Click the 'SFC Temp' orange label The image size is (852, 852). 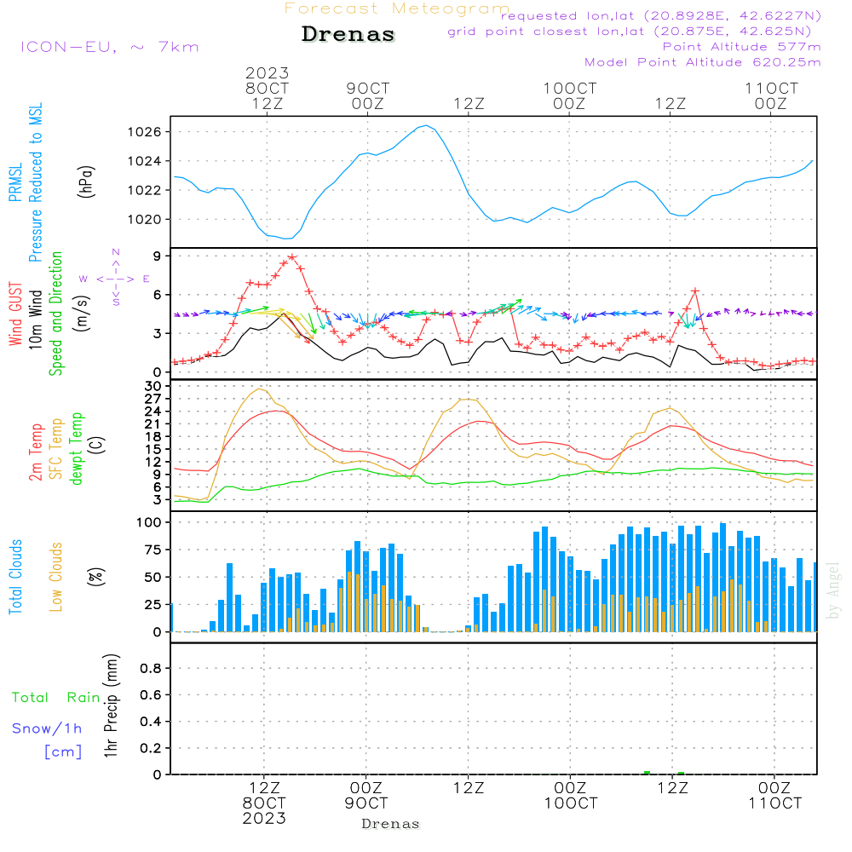point(56,449)
